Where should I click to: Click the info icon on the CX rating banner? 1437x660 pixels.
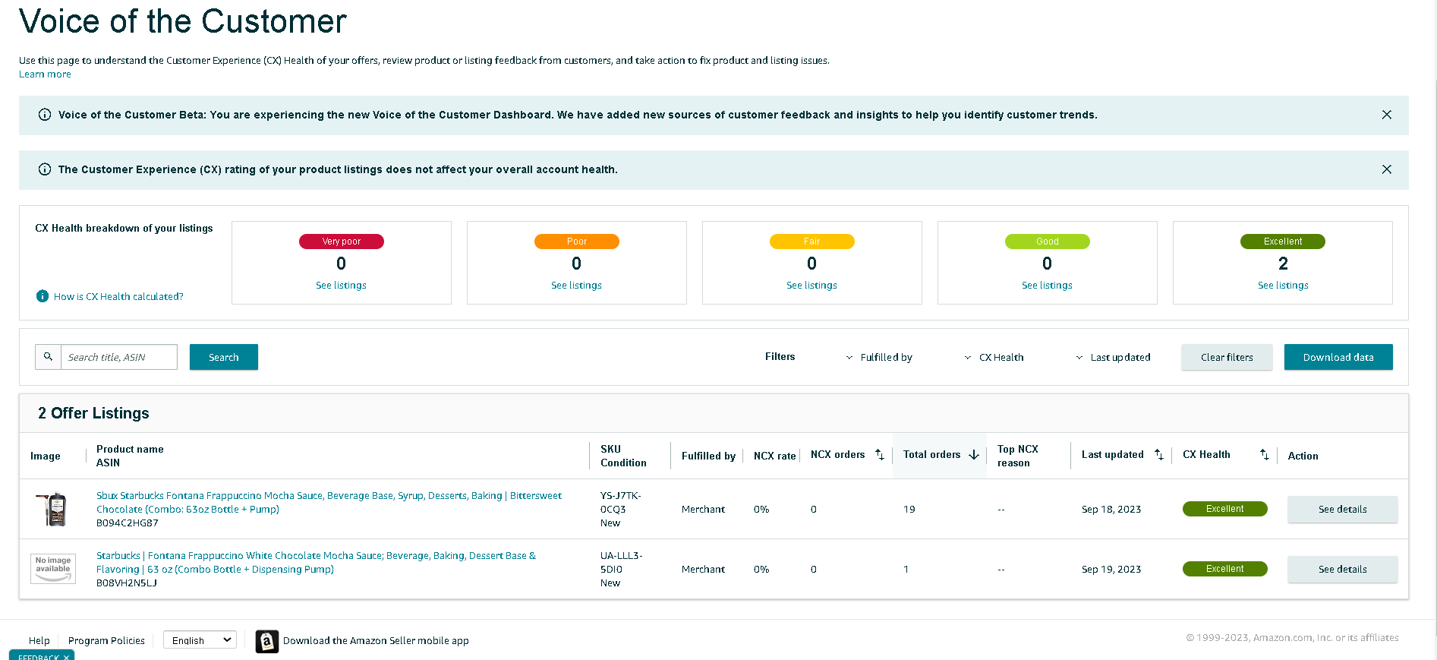(45, 169)
